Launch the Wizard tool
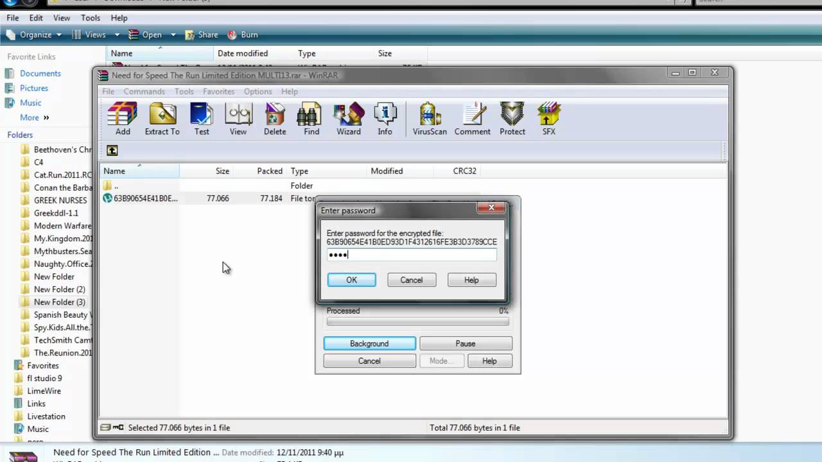 [x=349, y=119]
